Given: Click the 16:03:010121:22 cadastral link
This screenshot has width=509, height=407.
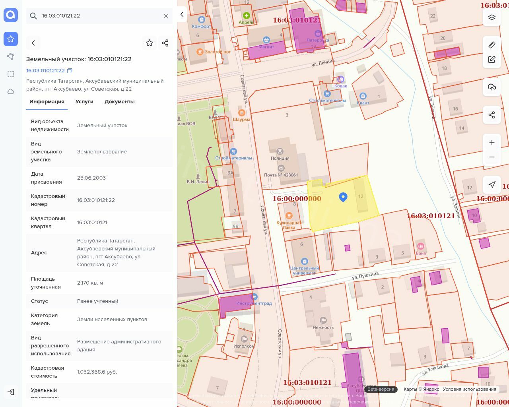Looking at the screenshot, I should [45, 71].
